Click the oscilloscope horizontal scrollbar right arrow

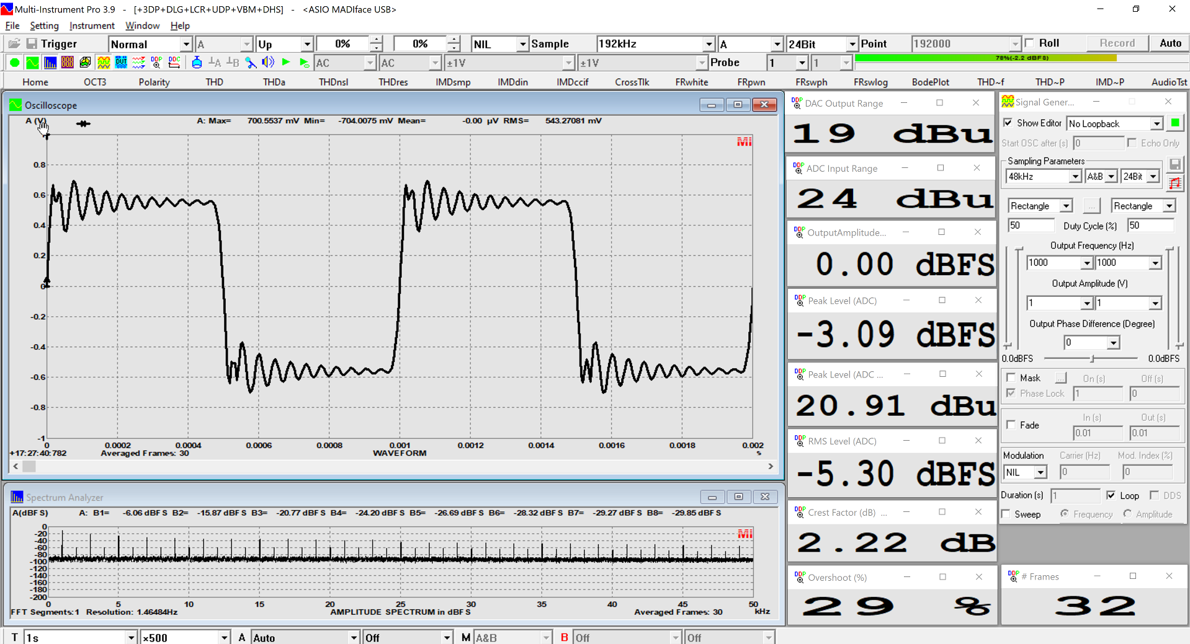click(x=770, y=466)
